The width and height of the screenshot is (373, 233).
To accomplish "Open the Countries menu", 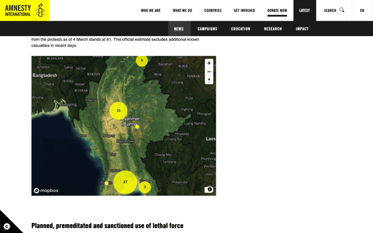I will click(x=213, y=11).
